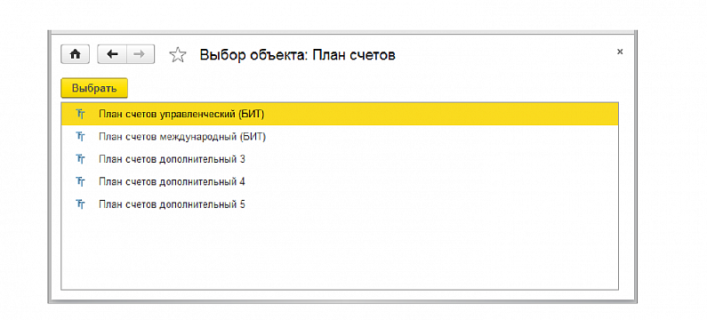The height and width of the screenshot is (320, 707).
Task: Click yellow highlighted area right of first row text
Action: pyautogui.click(x=439, y=114)
